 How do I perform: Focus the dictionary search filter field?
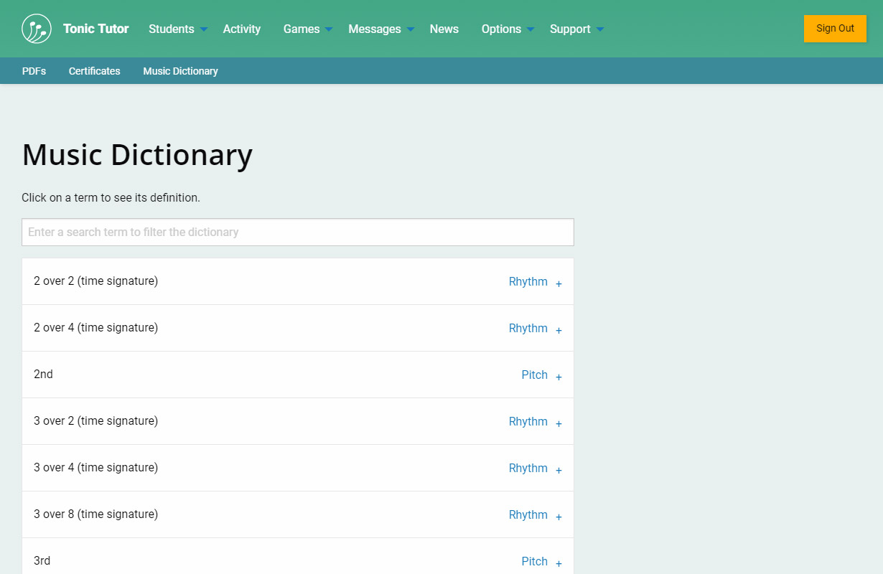click(x=297, y=232)
